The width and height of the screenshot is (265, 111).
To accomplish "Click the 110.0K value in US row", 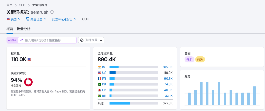I will 168,73.
